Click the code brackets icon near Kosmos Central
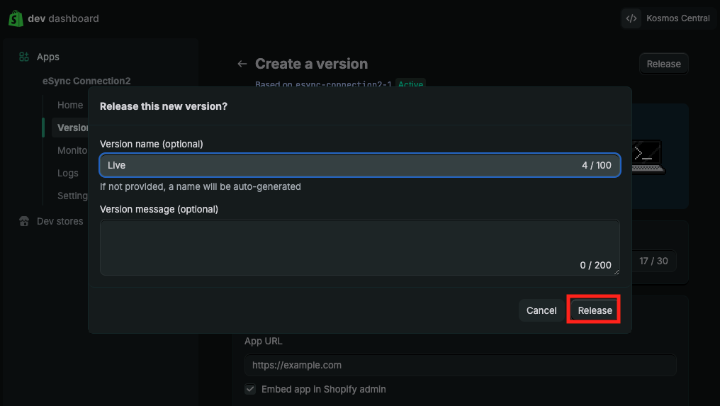 (631, 18)
